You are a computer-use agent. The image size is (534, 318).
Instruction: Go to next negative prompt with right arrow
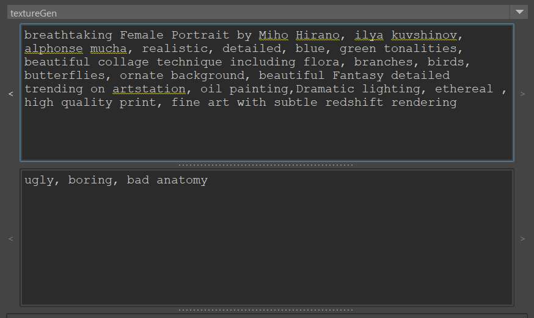click(x=522, y=239)
